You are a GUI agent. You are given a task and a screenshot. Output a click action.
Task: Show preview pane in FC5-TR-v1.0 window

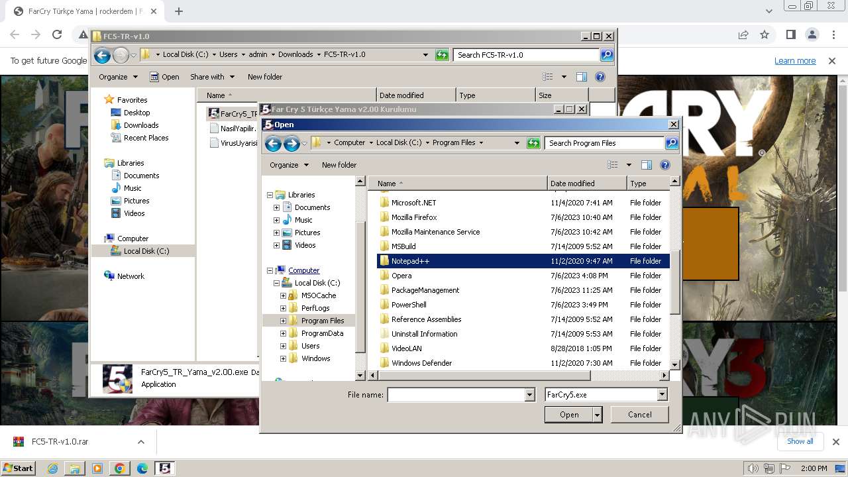(x=582, y=77)
